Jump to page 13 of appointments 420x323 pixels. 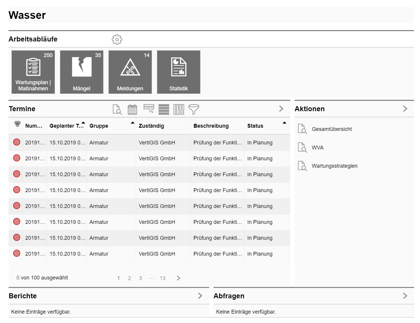[163, 278]
